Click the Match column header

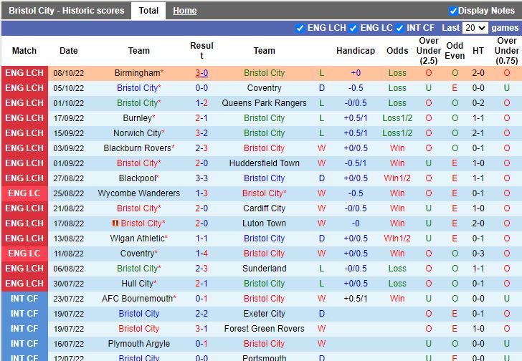click(24, 51)
